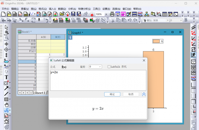This screenshot has width=199, height=130.
Task: Click the Save Project floppy disk icon
Action: click(x=73, y=14)
